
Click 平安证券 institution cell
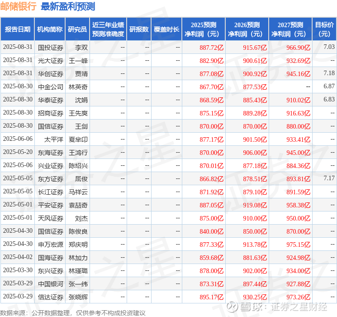click(51, 205)
